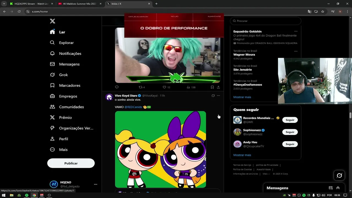Click Mostrar mais under Quem seguir
The width and height of the screenshot is (352, 198).
[242, 155]
